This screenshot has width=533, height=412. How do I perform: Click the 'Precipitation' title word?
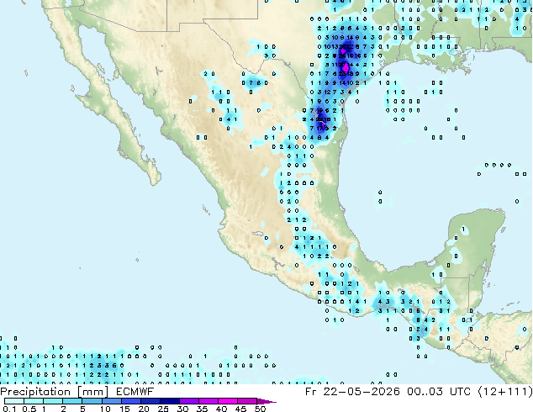(35, 392)
